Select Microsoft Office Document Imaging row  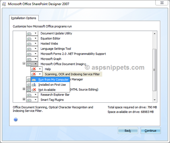point(63,64)
